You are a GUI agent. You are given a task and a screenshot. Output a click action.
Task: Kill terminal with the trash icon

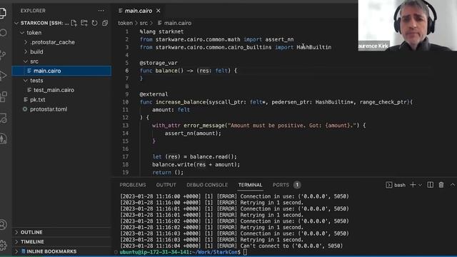click(441, 185)
